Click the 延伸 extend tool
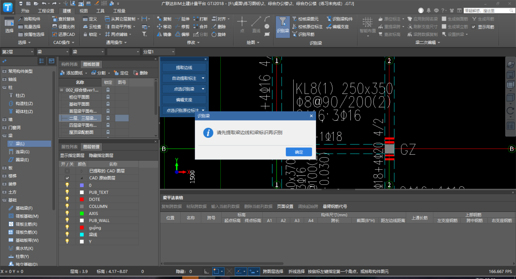Viewport: 516px width, 279px height. 182,19
